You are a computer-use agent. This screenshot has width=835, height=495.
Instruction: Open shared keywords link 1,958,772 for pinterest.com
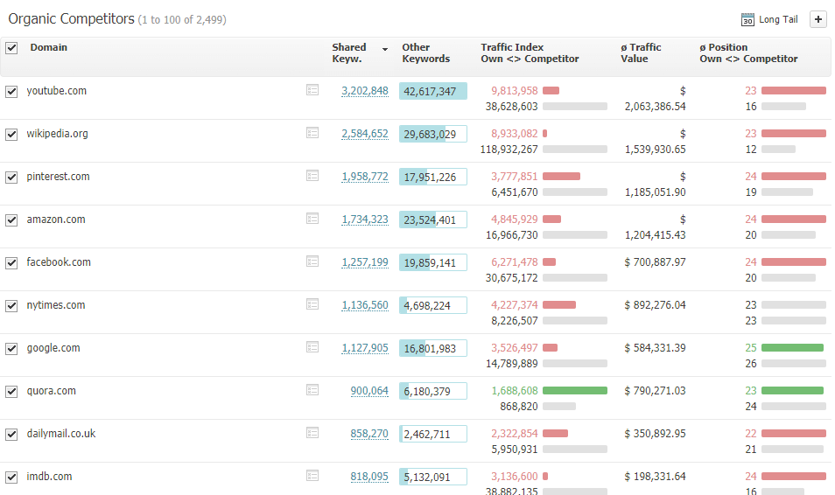coord(365,177)
